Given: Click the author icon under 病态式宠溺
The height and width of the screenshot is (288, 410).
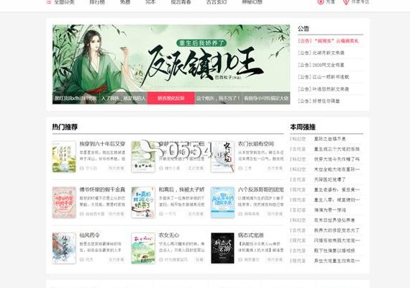Looking at the screenshot, I should tap(240, 260).
